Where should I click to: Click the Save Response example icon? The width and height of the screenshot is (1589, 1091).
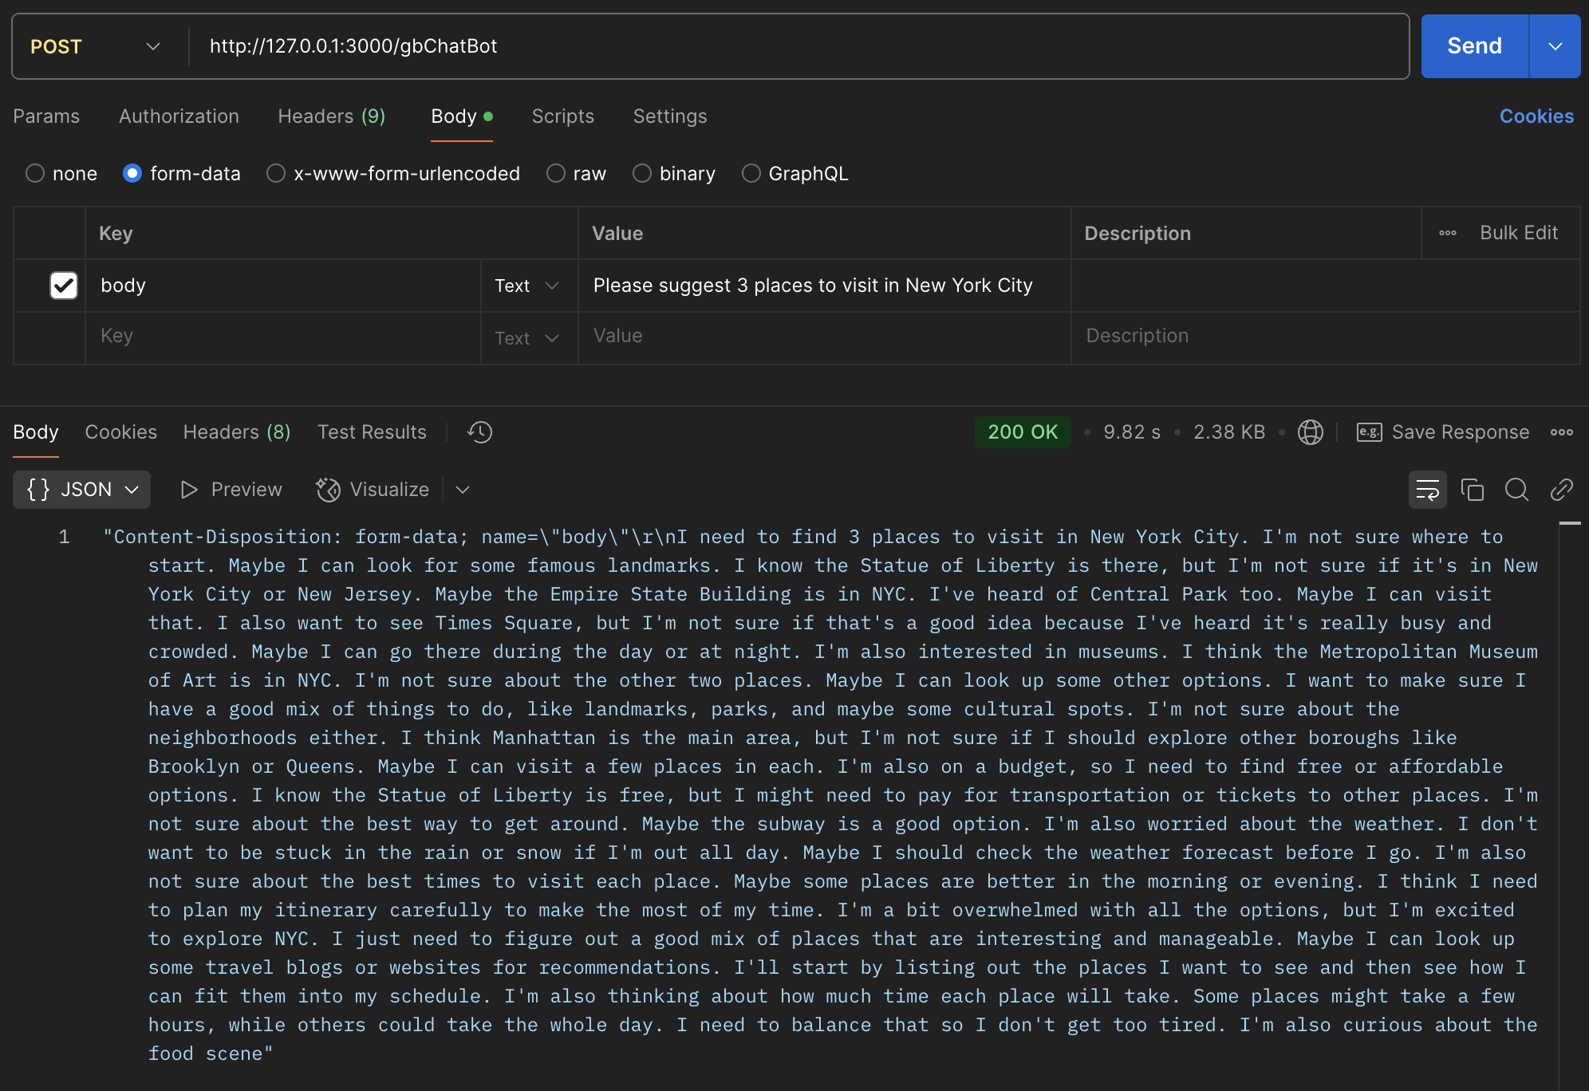tap(1369, 432)
